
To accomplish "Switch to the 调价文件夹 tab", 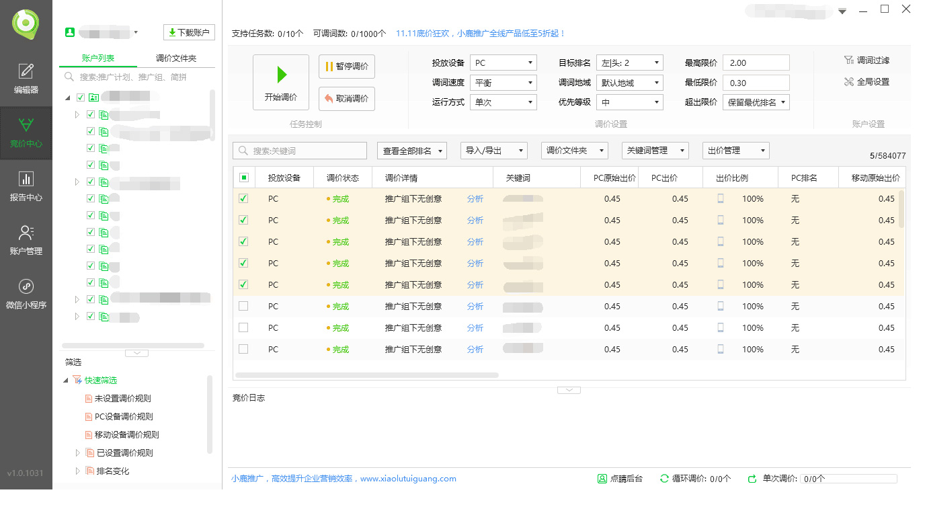I will pyautogui.click(x=176, y=58).
